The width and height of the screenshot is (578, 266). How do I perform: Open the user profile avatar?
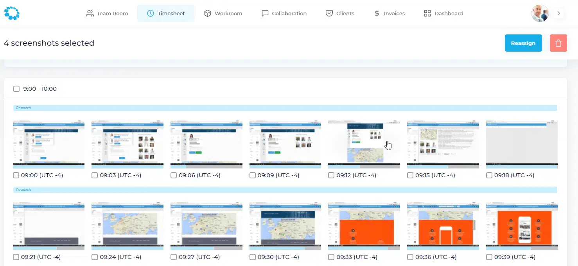click(x=540, y=13)
